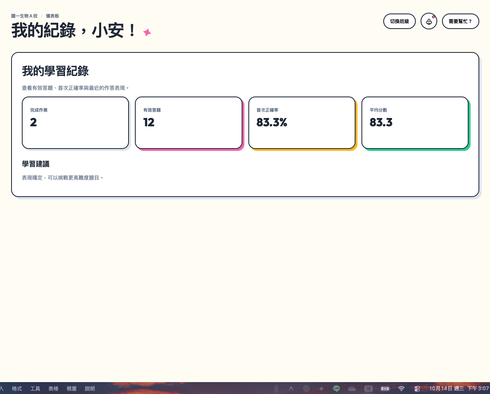
Task: Switch input method via 注 icon
Action: coord(369,388)
